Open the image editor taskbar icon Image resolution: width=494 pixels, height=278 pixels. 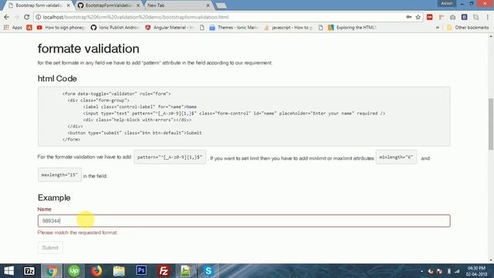tap(185, 271)
